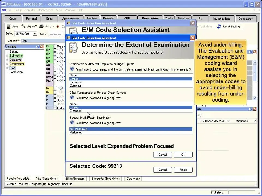Check the Book checkbox on a P row
Image resolution: width=262 pixels, height=196 pixels.
[55, 100]
